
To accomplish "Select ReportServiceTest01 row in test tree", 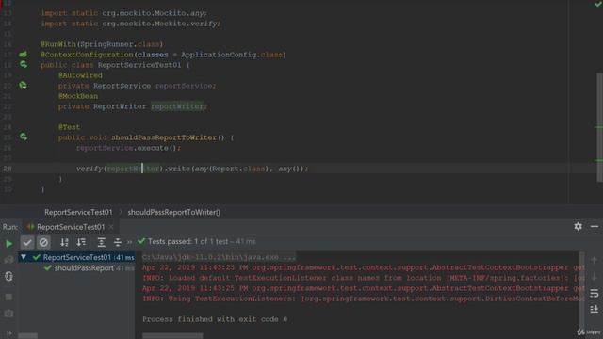I will [76, 257].
